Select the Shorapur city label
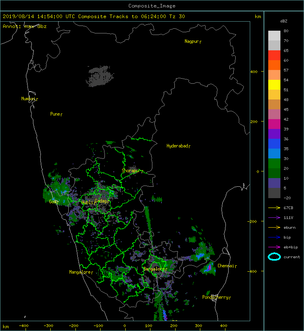Image resolution: width=304 pixels, height=331 pixels. 132,171
